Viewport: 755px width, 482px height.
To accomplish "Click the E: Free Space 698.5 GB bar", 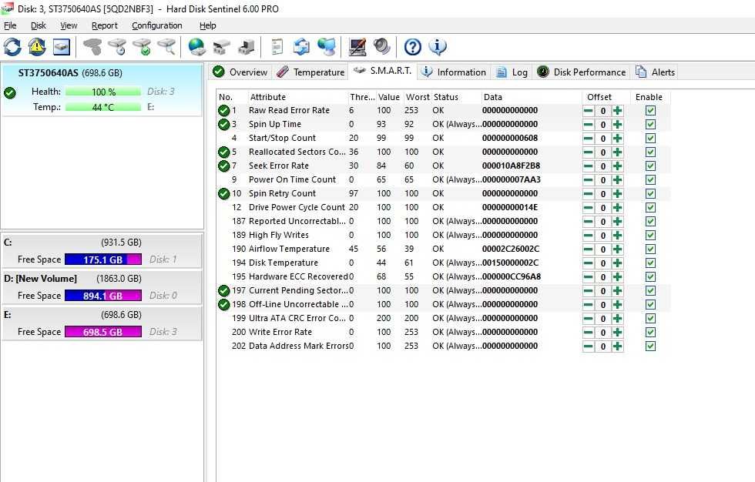I will pyautogui.click(x=103, y=332).
